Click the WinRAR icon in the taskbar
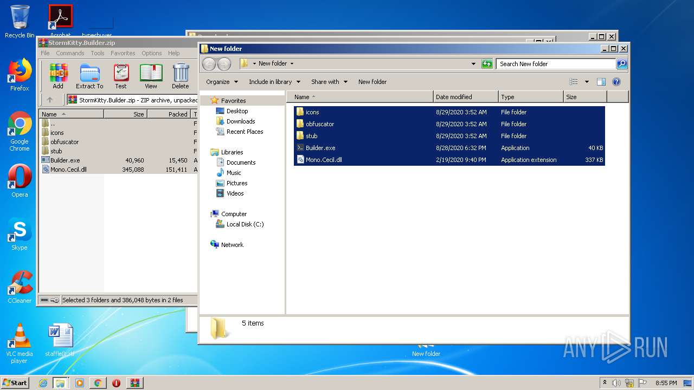The width and height of the screenshot is (694, 390). click(x=135, y=383)
